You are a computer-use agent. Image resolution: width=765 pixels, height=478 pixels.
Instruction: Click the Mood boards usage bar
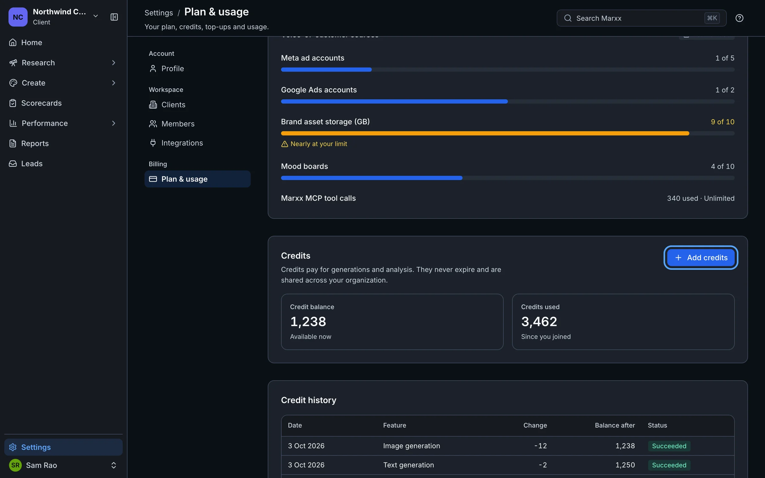507,178
